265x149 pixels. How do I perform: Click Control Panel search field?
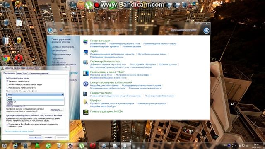point(184,30)
